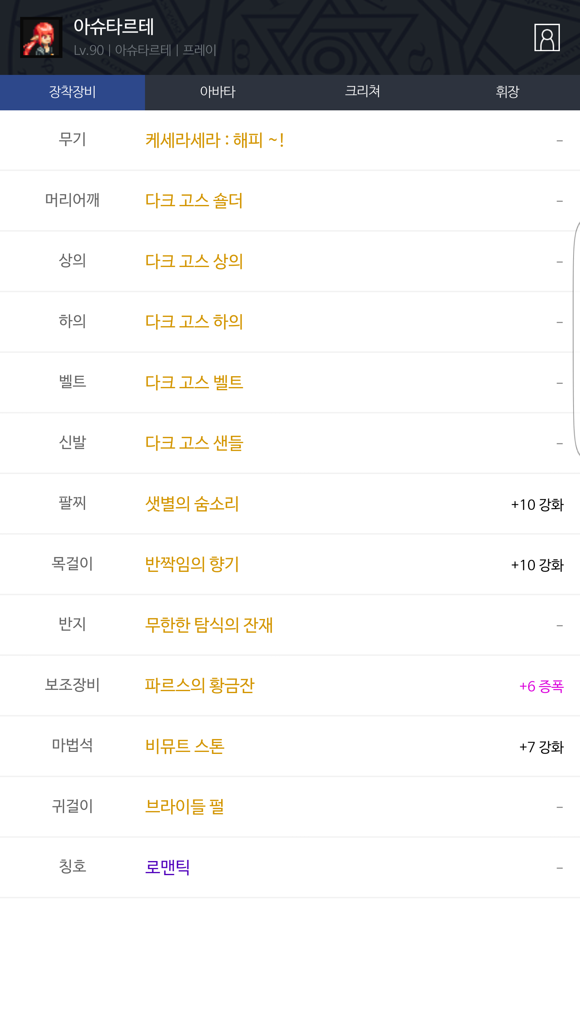Click the 무한한 탐식의 잔재 ring
Screen dimensions: 580x1031
click(209, 625)
